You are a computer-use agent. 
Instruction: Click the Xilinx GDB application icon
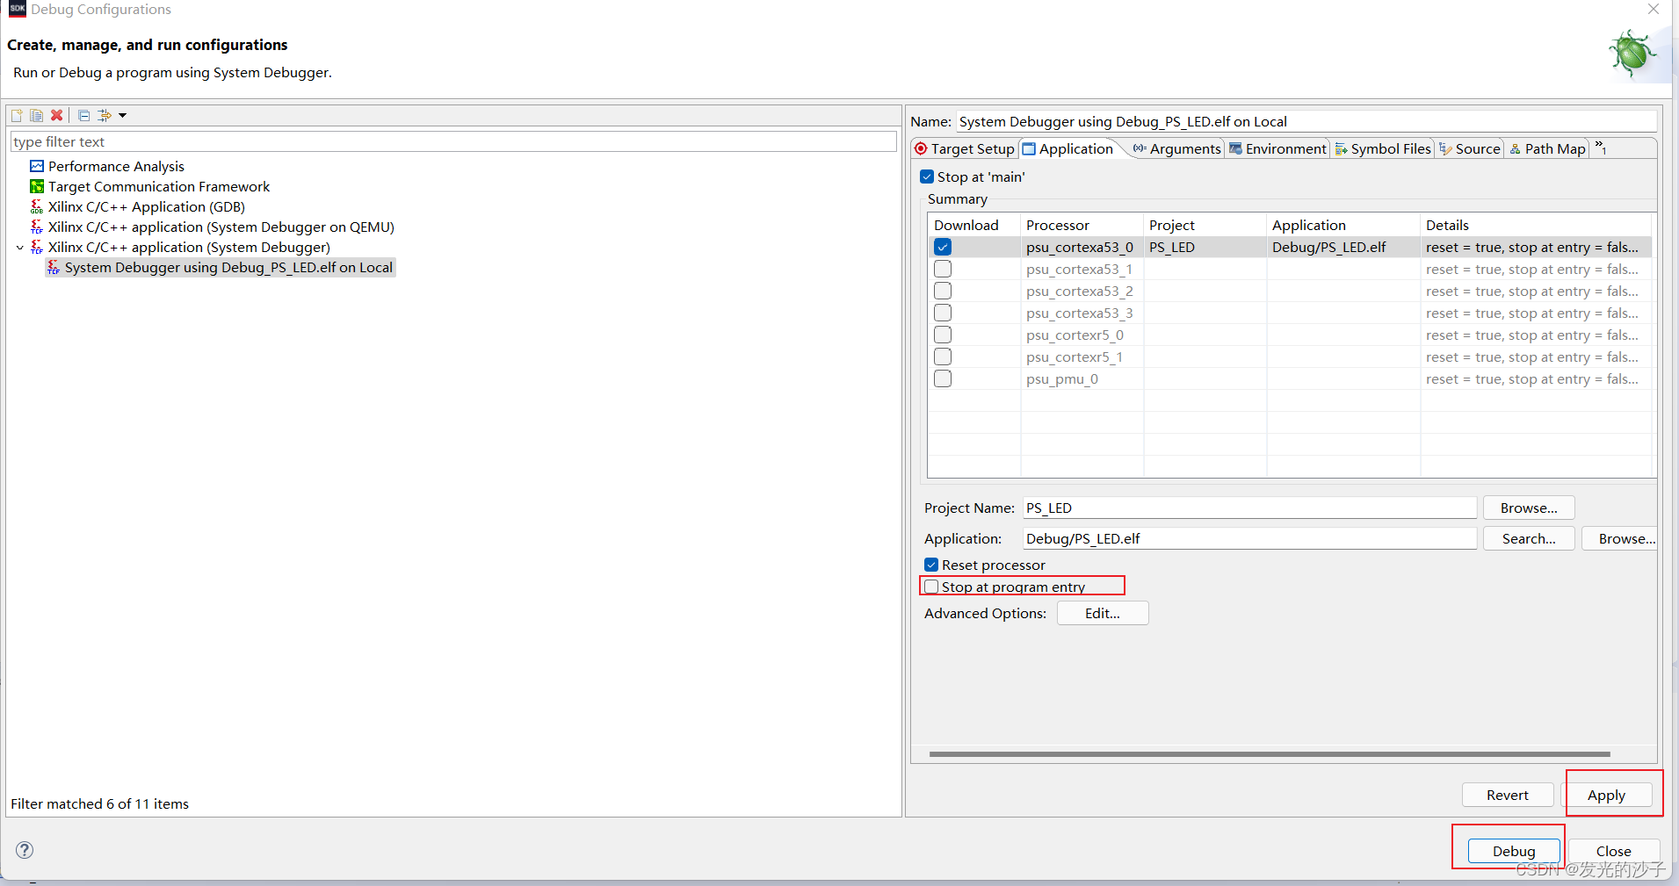coord(37,206)
